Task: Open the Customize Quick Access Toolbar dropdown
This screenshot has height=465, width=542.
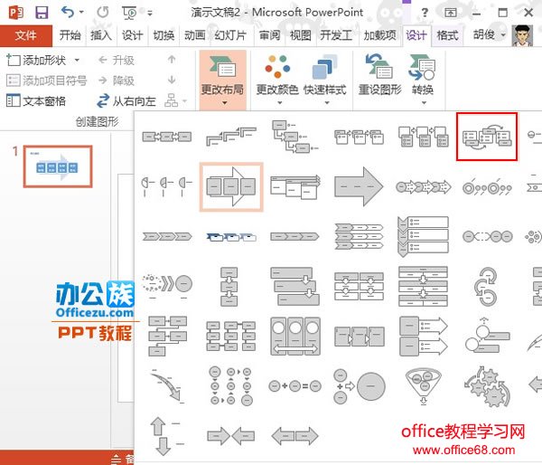Action: point(150,14)
